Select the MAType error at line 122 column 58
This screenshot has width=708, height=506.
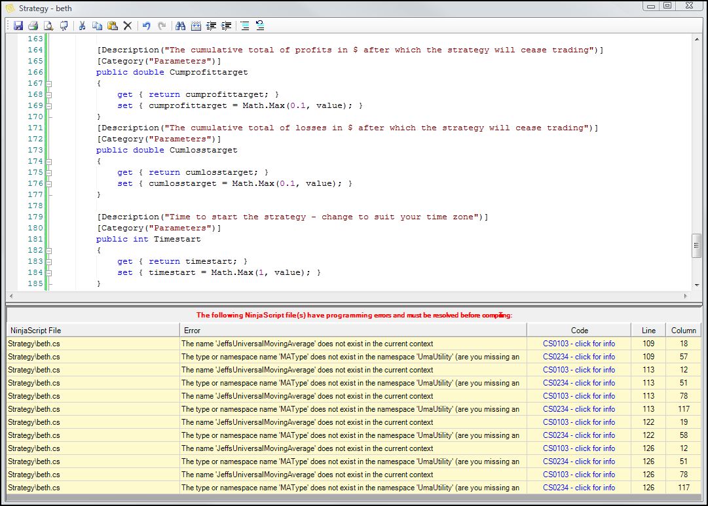353,435
